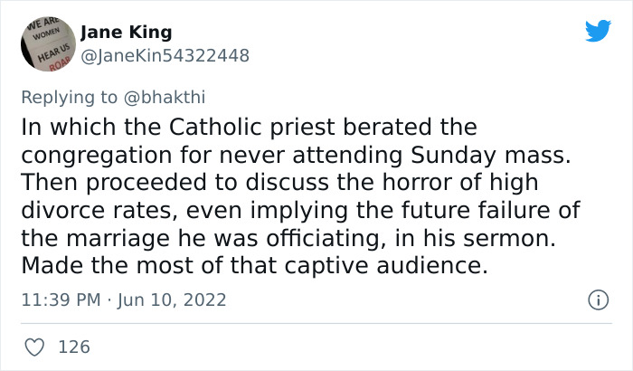The height and width of the screenshot is (371, 633).
Task: Open Jane King's profile picture
Action: 49,43
